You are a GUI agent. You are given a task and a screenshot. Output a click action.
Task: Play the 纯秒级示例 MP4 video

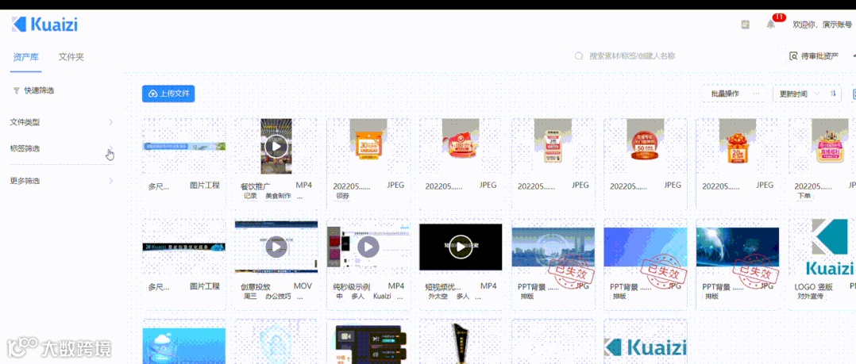(x=368, y=247)
